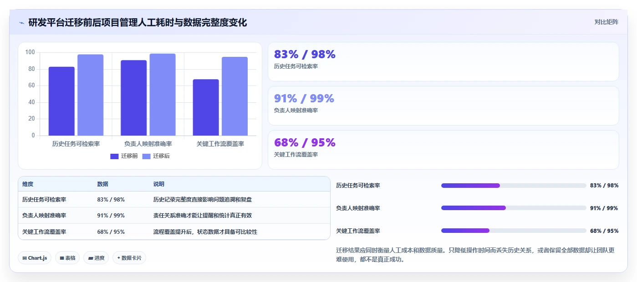Click the 表格 chip icon

point(62,258)
